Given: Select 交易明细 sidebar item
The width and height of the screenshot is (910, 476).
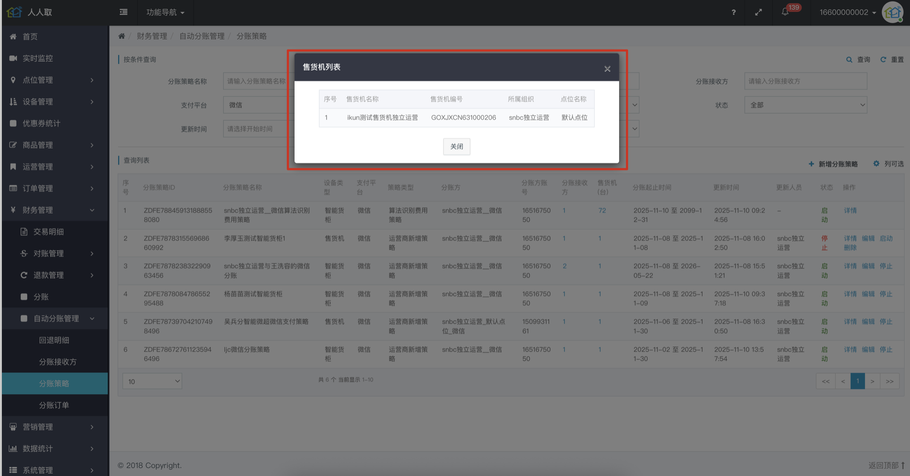Looking at the screenshot, I should (x=48, y=232).
